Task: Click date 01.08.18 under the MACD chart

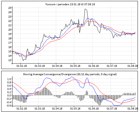Action: [132, 109]
